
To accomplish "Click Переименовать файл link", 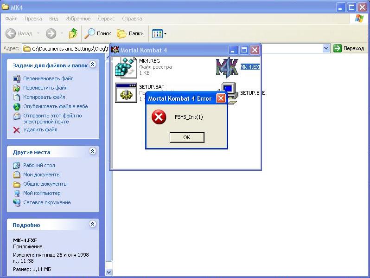I will click(48, 78).
